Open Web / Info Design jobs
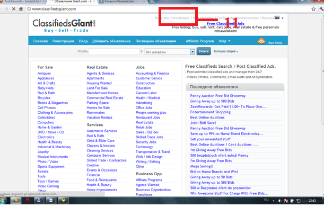Viewport: 324px width, 207px height. (x=149, y=157)
